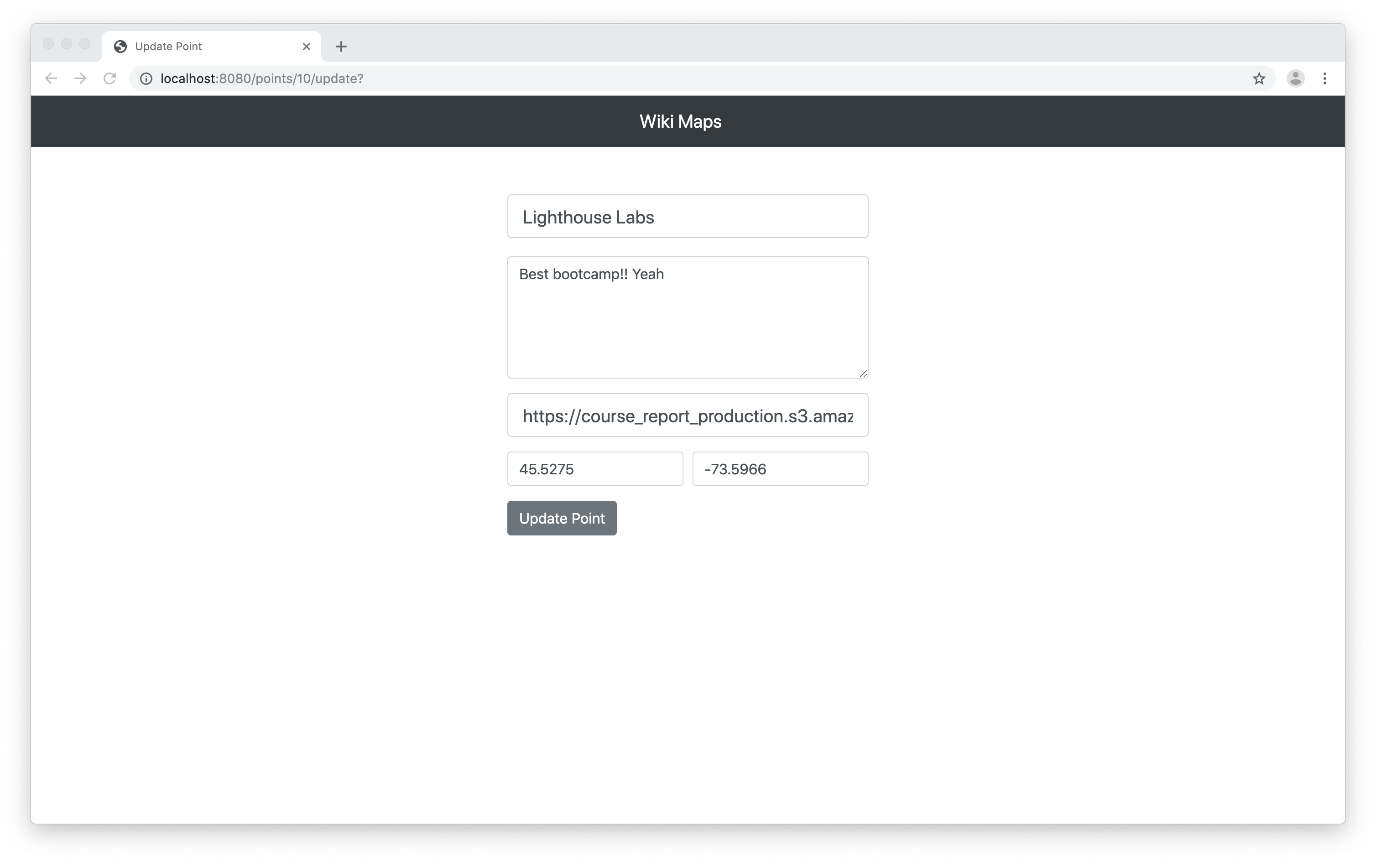The width and height of the screenshot is (1376, 862).
Task: Select the title input field
Action: (x=688, y=217)
